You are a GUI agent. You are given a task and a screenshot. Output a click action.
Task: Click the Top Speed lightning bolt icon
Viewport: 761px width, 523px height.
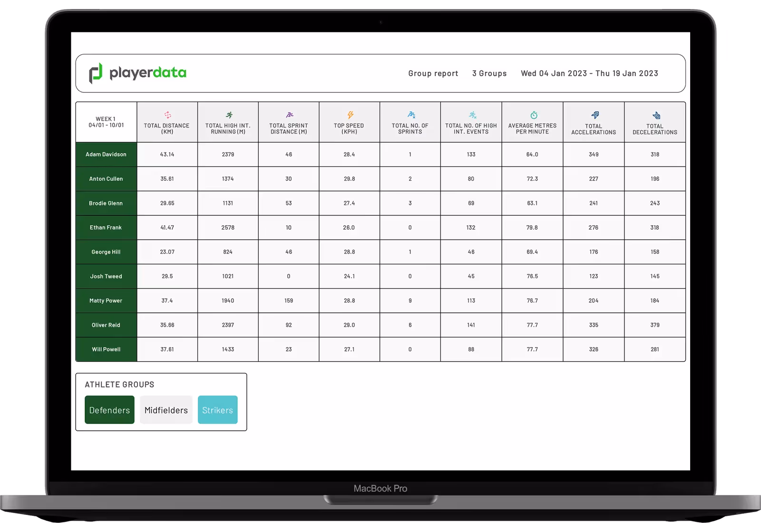tap(350, 115)
